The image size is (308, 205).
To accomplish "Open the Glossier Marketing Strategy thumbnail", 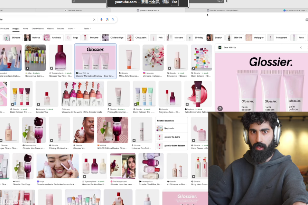I will tap(95, 61).
